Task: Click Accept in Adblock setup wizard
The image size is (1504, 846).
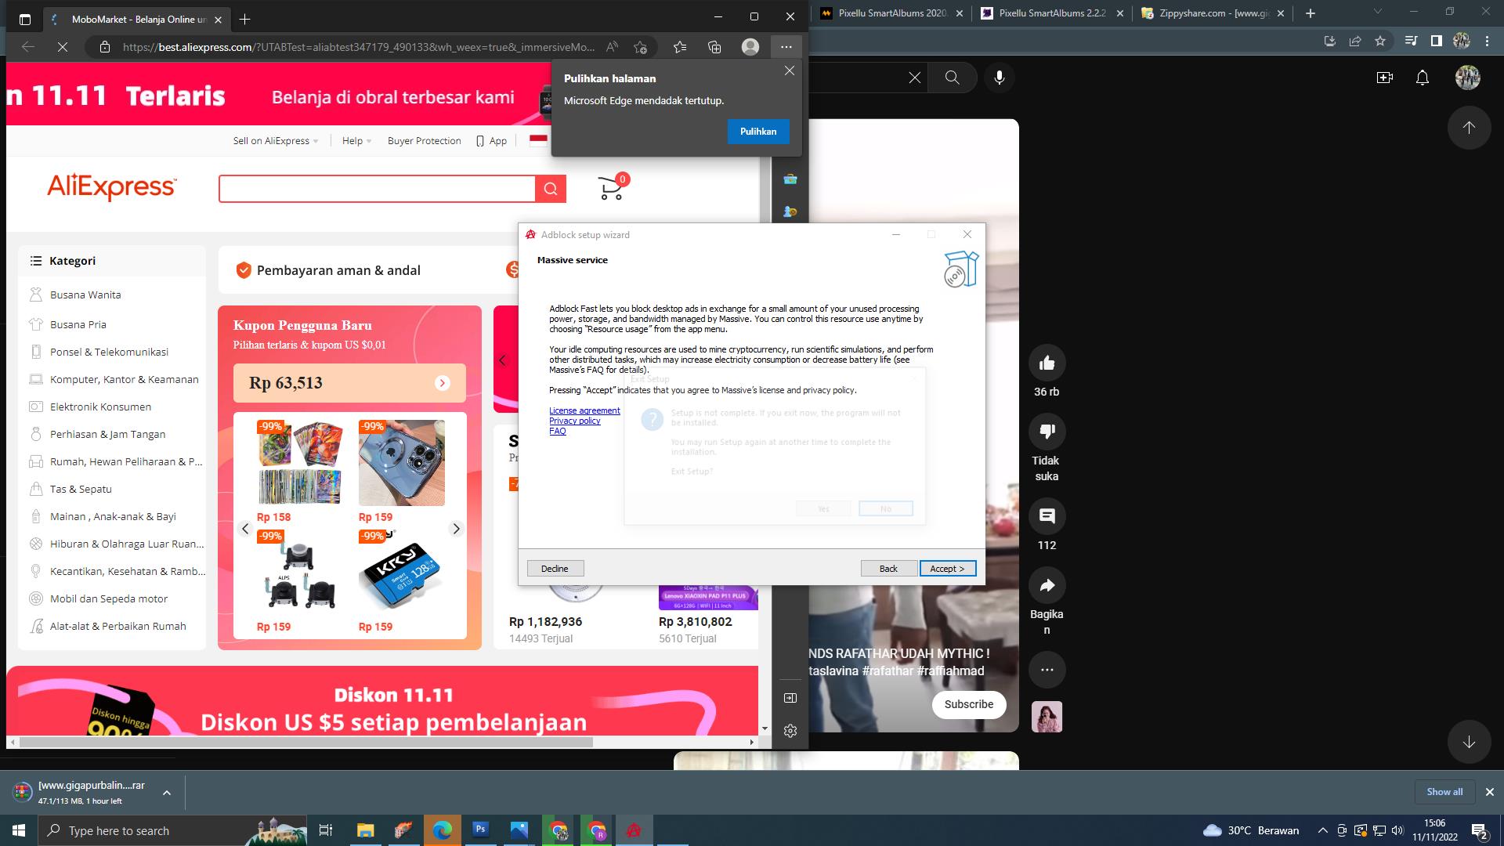Action: click(x=947, y=569)
